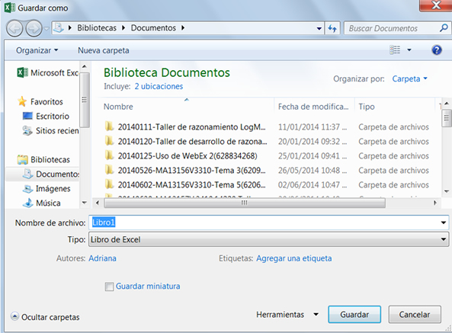The height and width of the screenshot is (333, 452).
Task: Click the Favoritos star icon
Action: pos(22,101)
